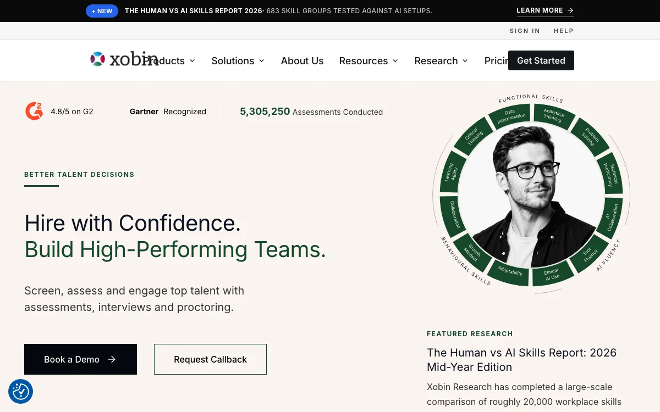Click the 'Hire with Confidence.' headline

(133, 223)
